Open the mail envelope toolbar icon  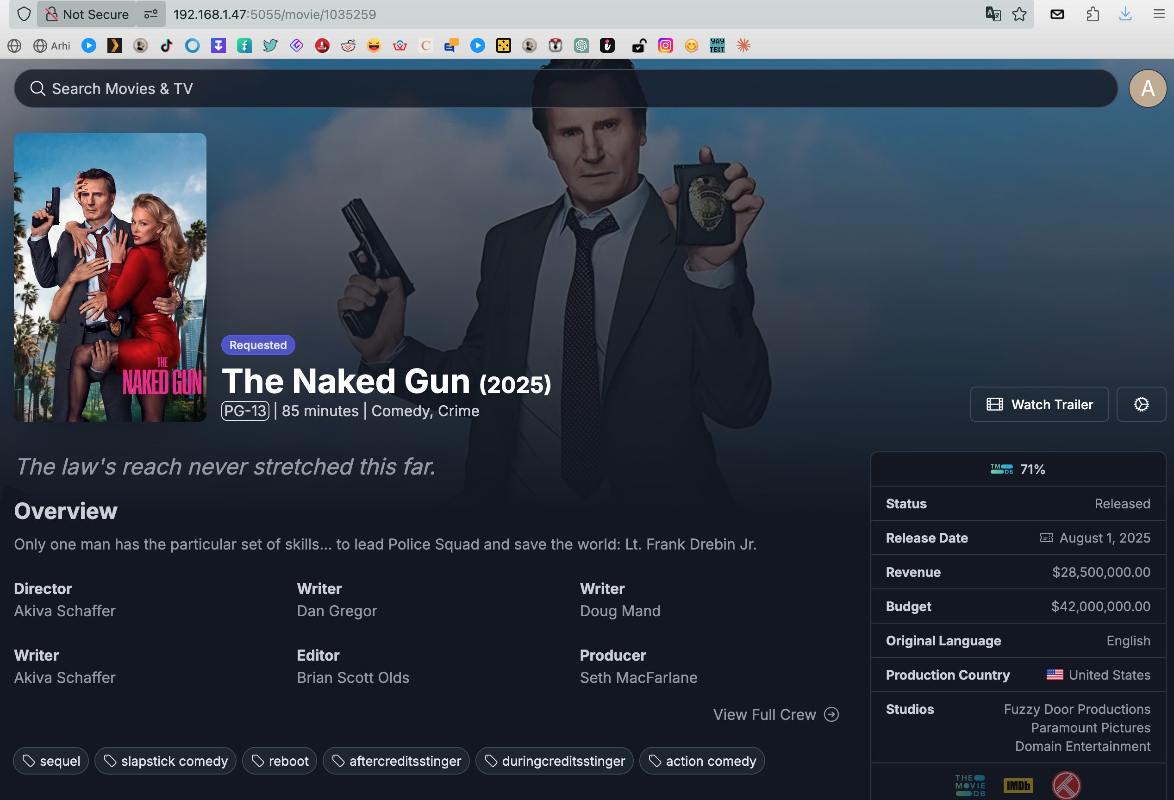coord(1057,14)
